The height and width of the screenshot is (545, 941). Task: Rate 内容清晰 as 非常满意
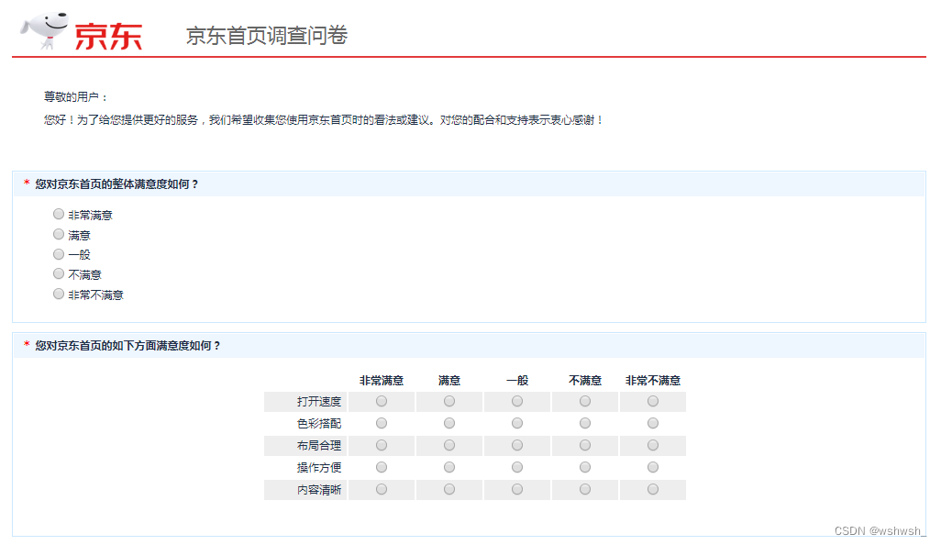tap(382, 489)
